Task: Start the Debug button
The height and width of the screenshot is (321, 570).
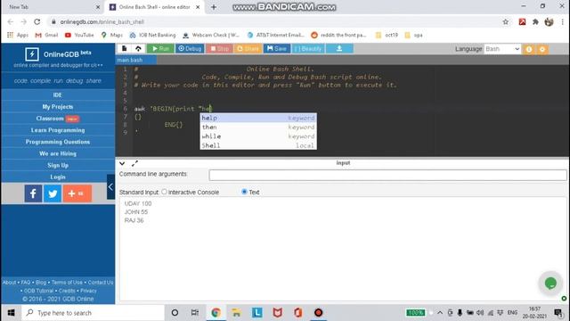Action: [x=190, y=48]
